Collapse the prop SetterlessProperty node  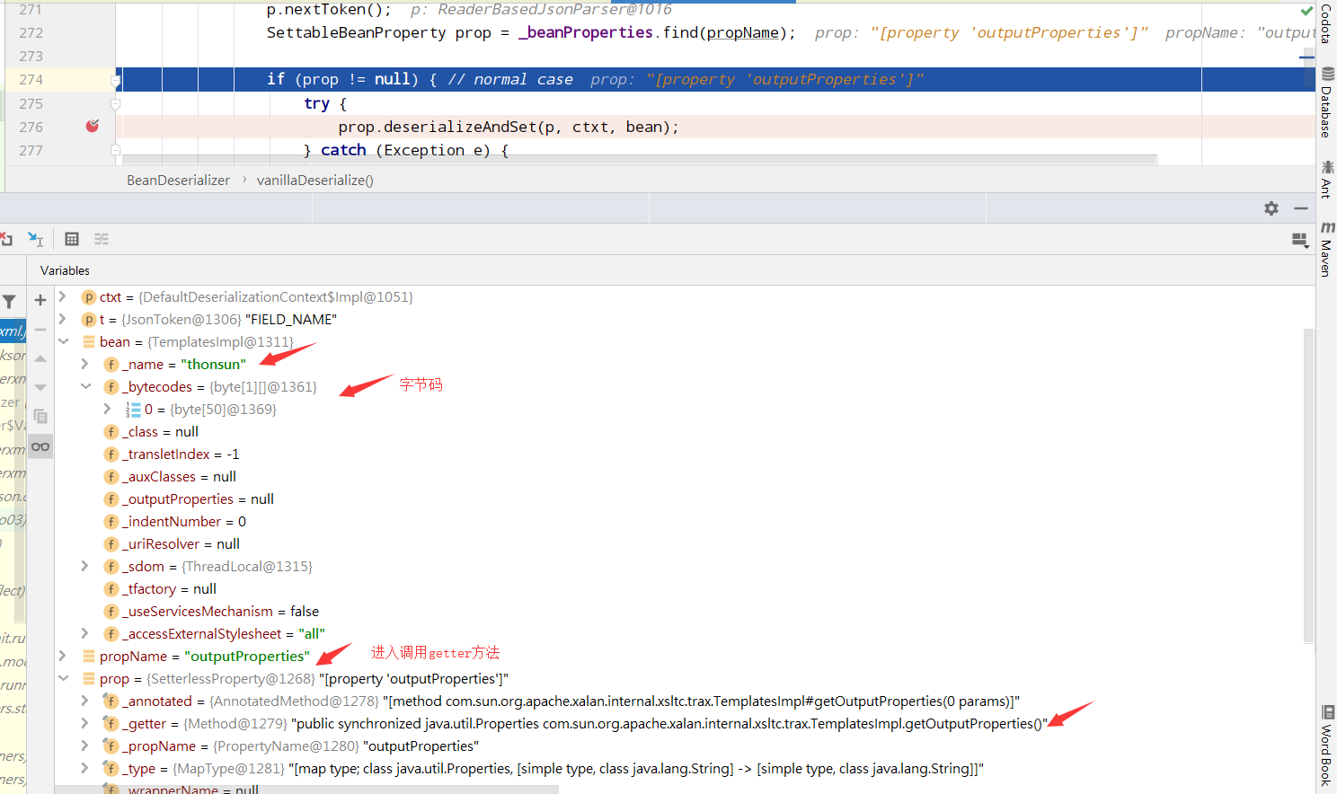click(x=63, y=678)
